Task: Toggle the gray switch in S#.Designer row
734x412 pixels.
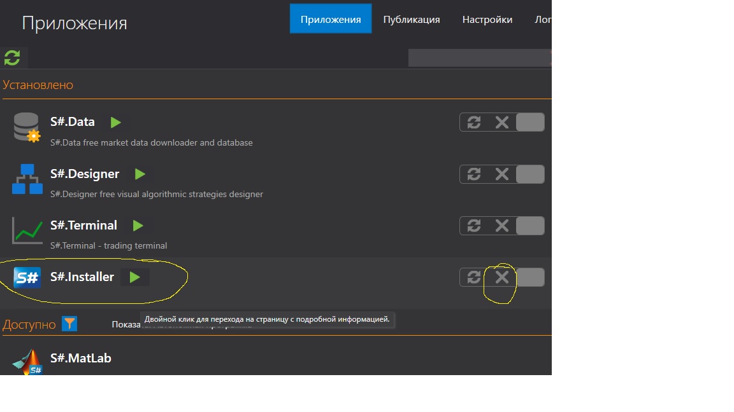Action: click(x=530, y=174)
